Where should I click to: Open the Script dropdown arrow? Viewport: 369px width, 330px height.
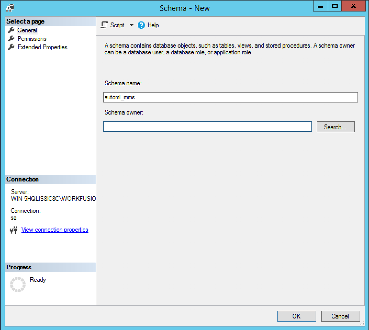pos(131,25)
